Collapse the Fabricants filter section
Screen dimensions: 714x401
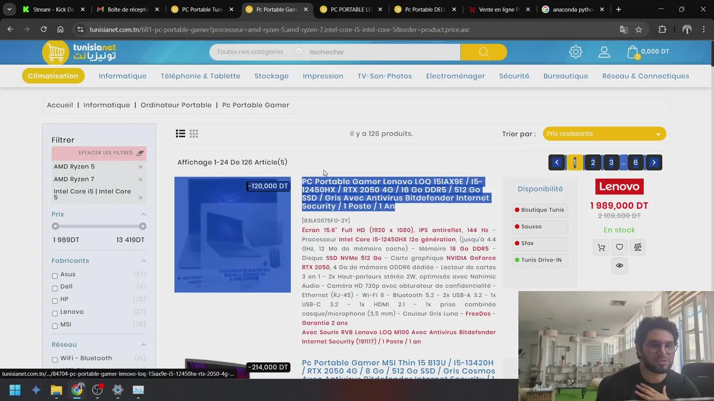[143, 261]
